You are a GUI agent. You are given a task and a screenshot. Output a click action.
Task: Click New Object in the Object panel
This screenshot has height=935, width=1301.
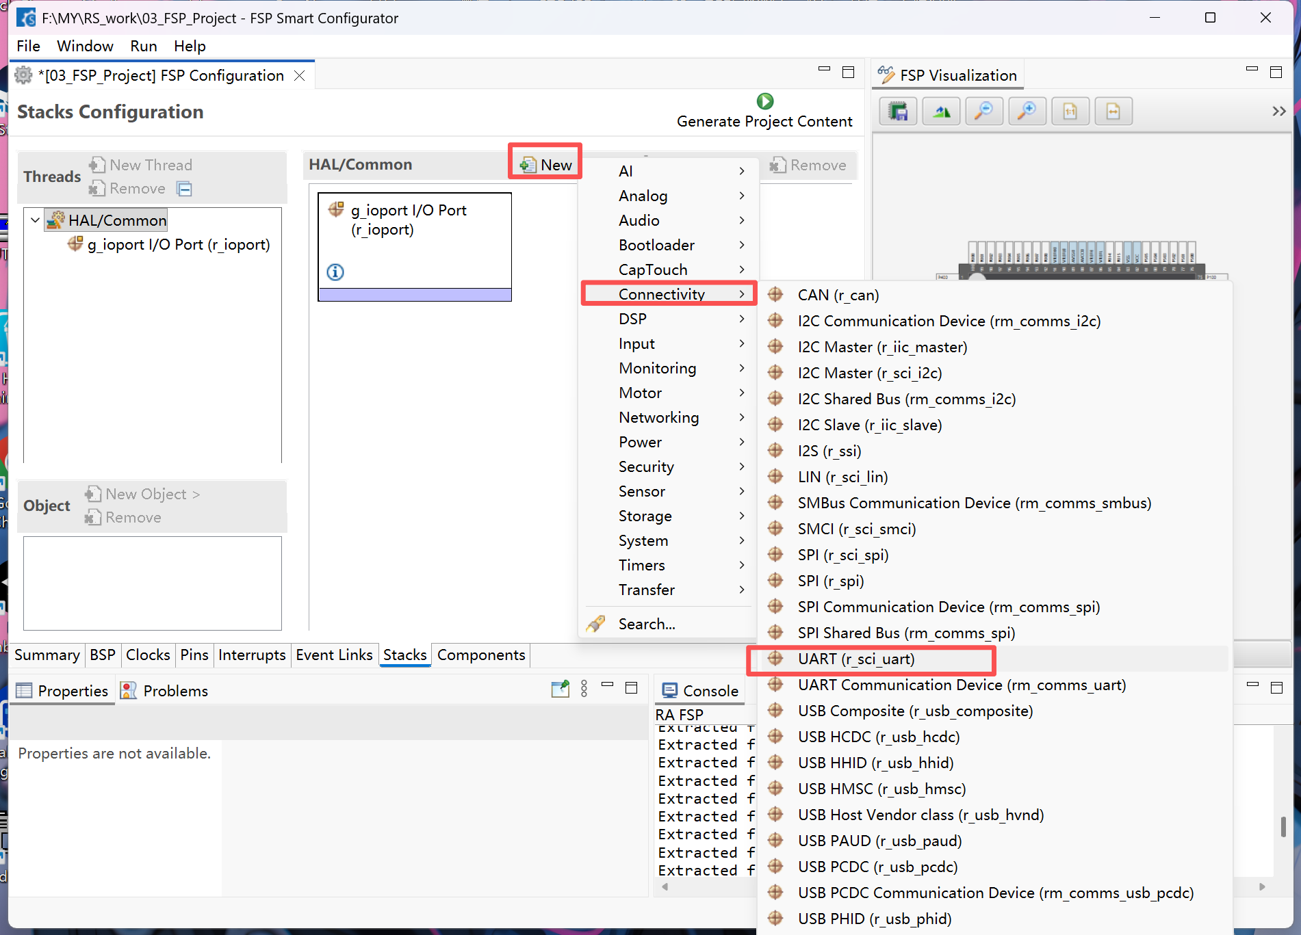tap(142, 494)
